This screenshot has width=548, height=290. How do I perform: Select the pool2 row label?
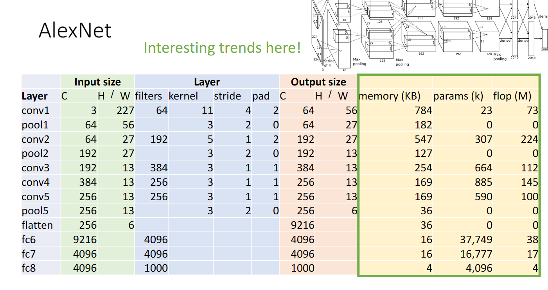tap(35, 153)
